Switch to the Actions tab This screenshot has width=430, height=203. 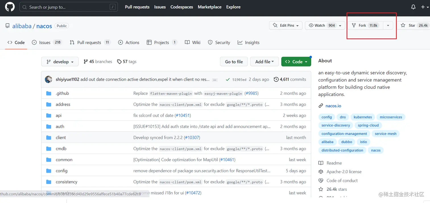click(x=129, y=42)
